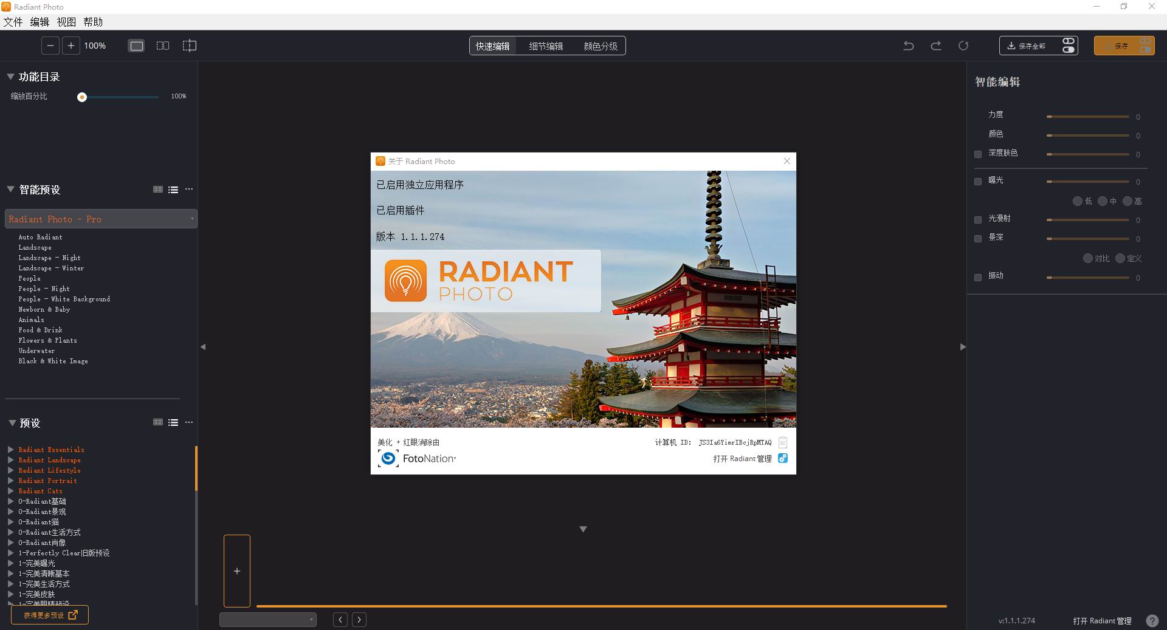1167x630 pixels.
Task: Redo the last edit
Action: click(936, 46)
